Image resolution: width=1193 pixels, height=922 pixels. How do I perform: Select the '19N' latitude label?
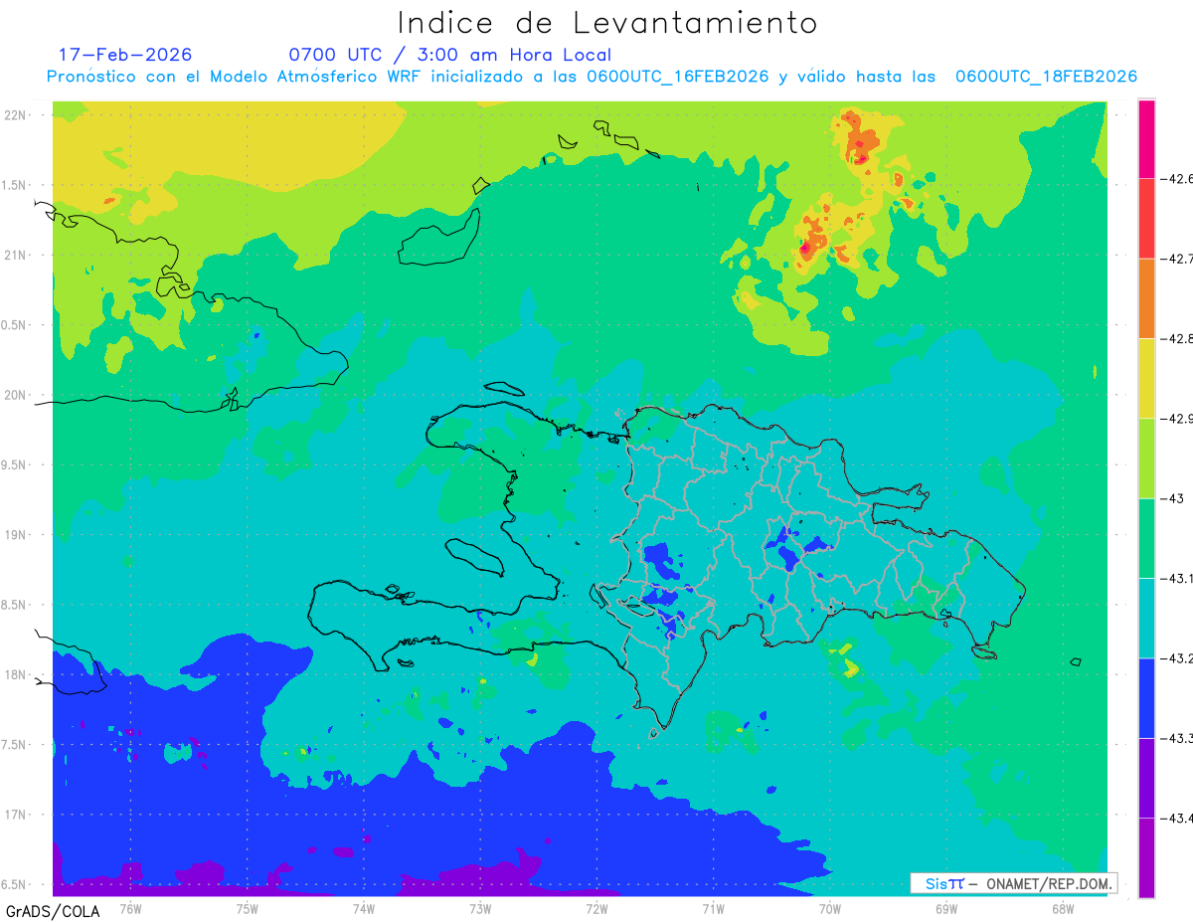click(x=16, y=534)
